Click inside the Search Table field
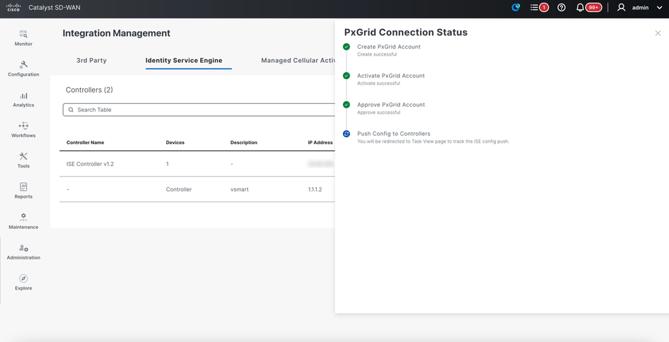This screenshot has width=669, height=342. click(199, 110)
